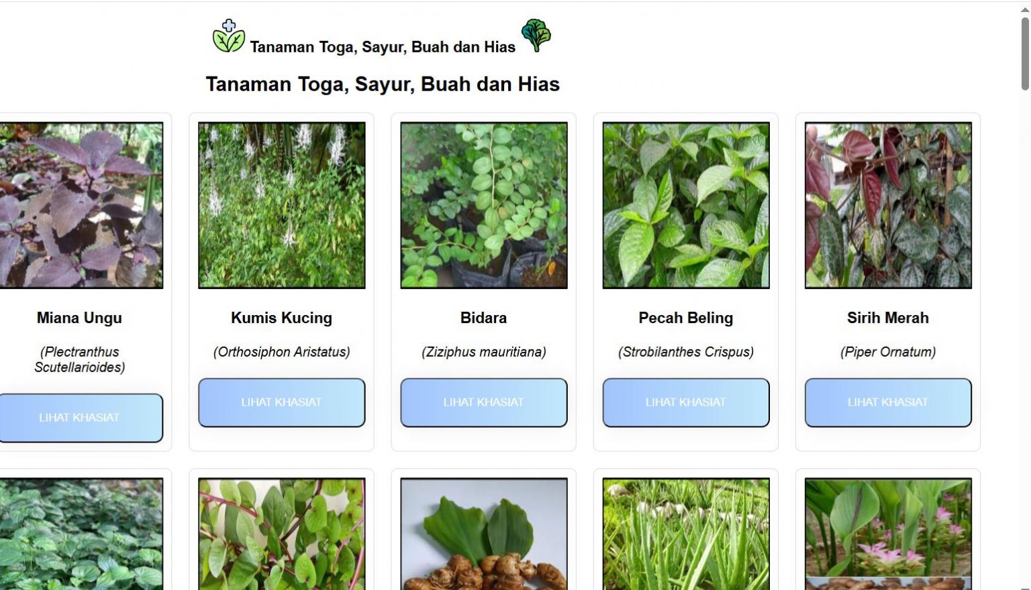Open the Kumis Kucing plant photo
This screenshot has height=590, width=1031.
click(282, 205)
